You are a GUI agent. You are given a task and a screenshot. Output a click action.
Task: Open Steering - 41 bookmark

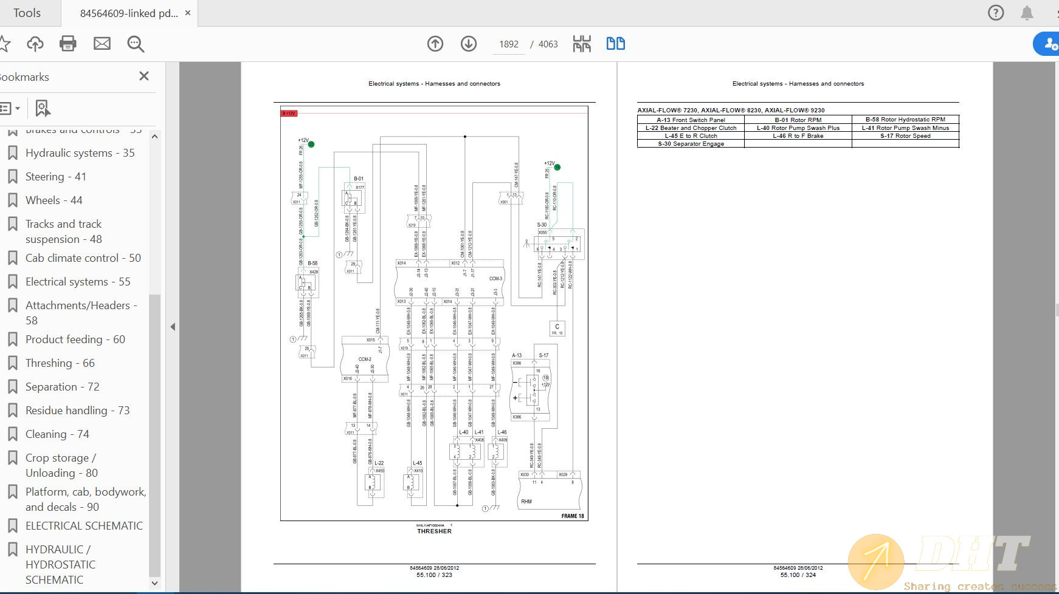[55, 177]
